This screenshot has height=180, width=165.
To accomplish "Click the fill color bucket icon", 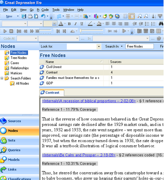I will [x=99, y=24].
